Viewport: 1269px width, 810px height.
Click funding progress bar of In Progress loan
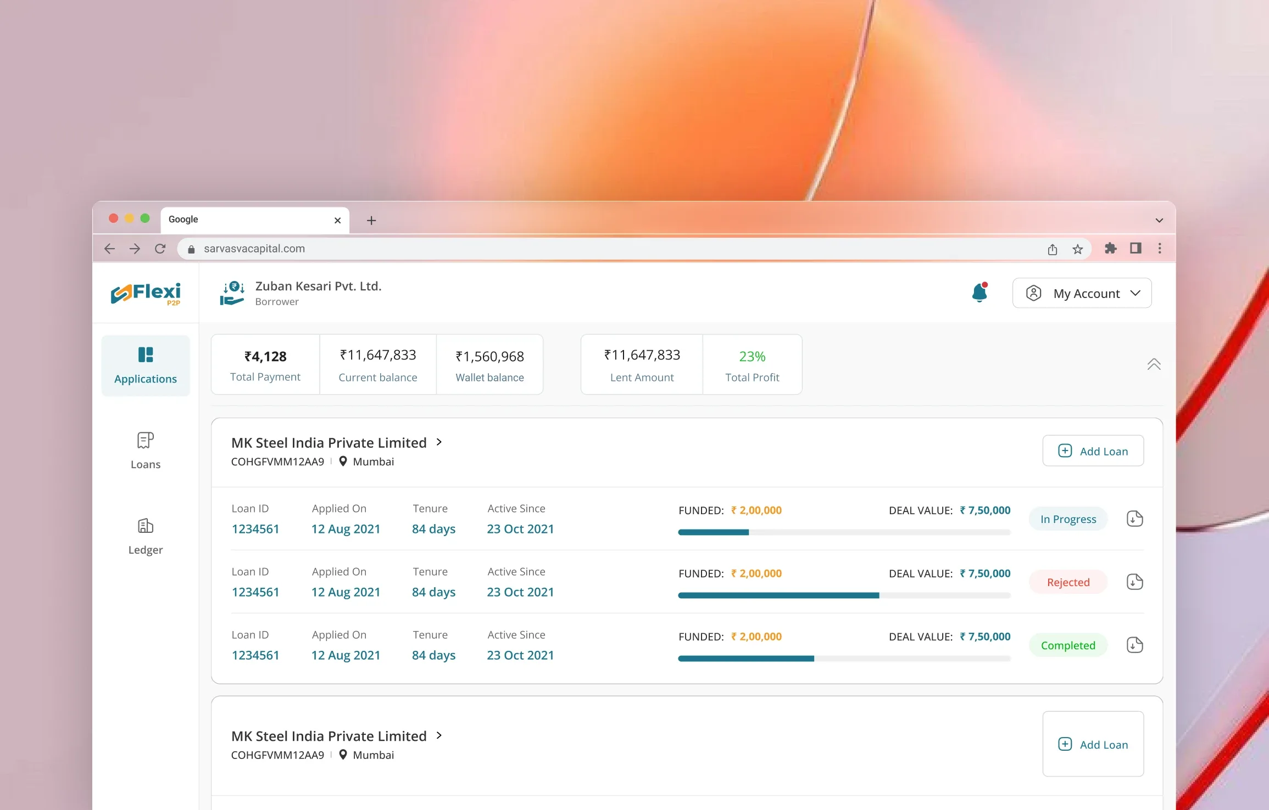pos(844,532)
